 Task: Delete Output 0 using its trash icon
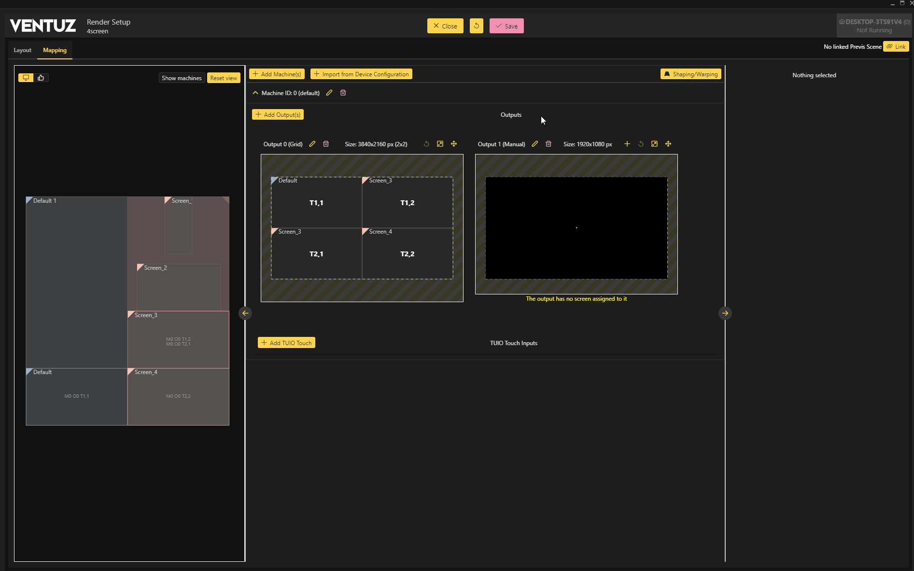pos(326,144)
